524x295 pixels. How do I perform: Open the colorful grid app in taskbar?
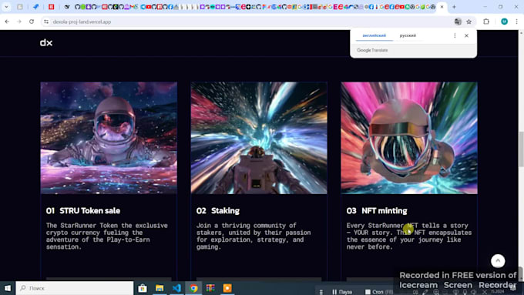click(210, 288)
